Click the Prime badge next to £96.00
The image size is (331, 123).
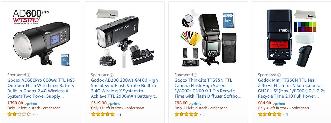pos(195,103)
